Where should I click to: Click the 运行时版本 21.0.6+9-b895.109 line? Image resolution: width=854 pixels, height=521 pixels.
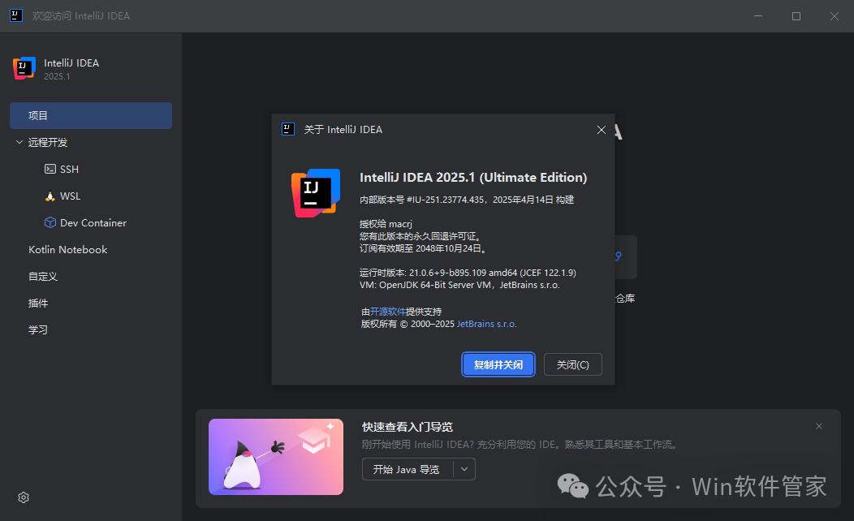click(468, 273)
